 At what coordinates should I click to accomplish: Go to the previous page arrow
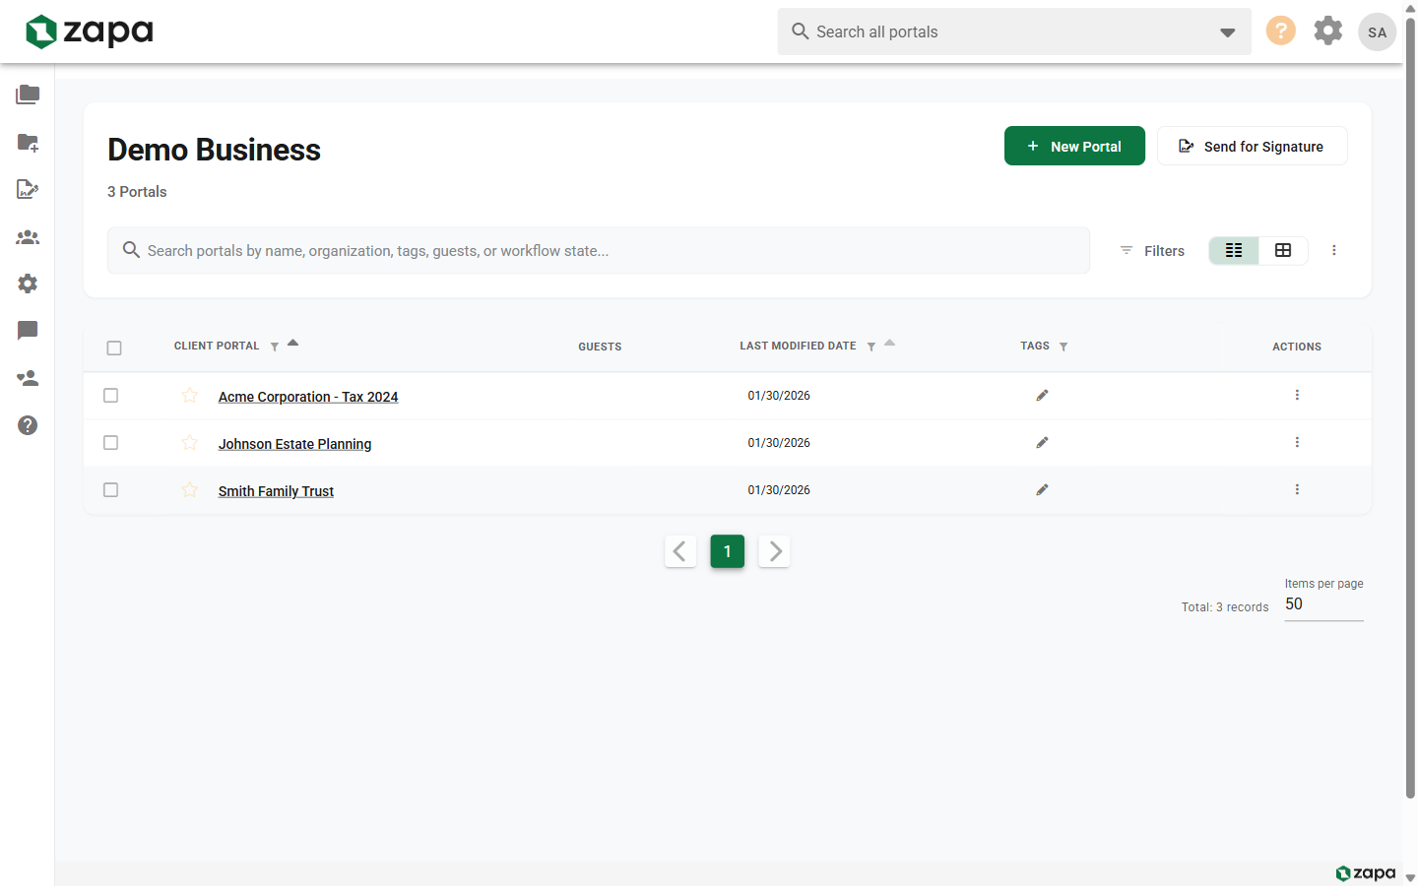(680, 551)
